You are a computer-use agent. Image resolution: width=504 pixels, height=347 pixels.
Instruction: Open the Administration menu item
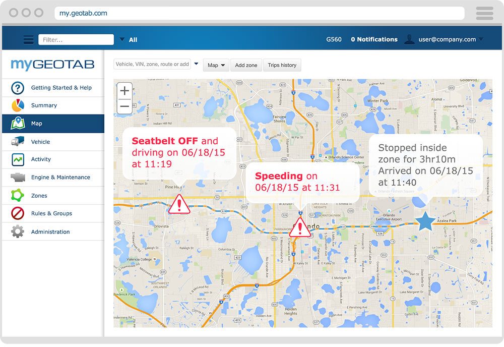tap(53, 232)
